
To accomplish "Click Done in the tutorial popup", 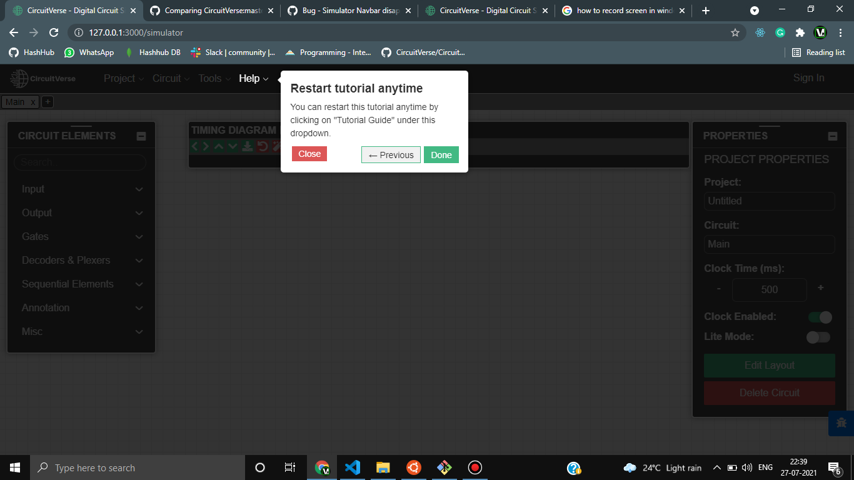I will pos(441,155).
